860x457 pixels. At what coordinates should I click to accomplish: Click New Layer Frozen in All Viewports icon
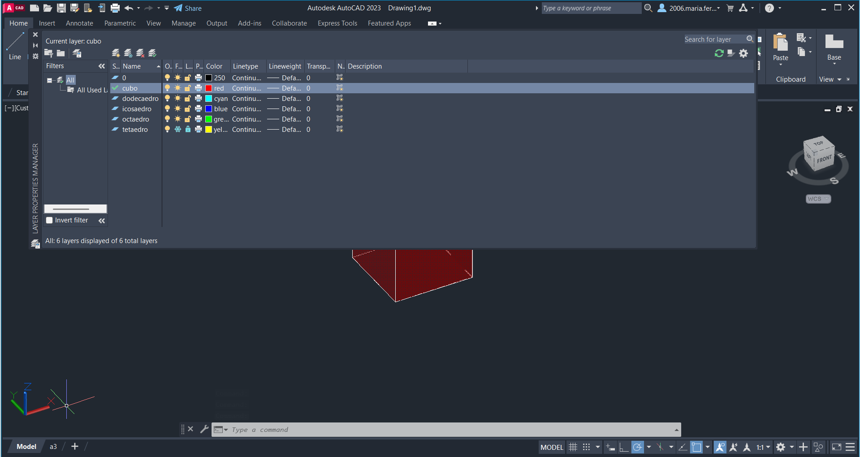[x=128, y=53]
